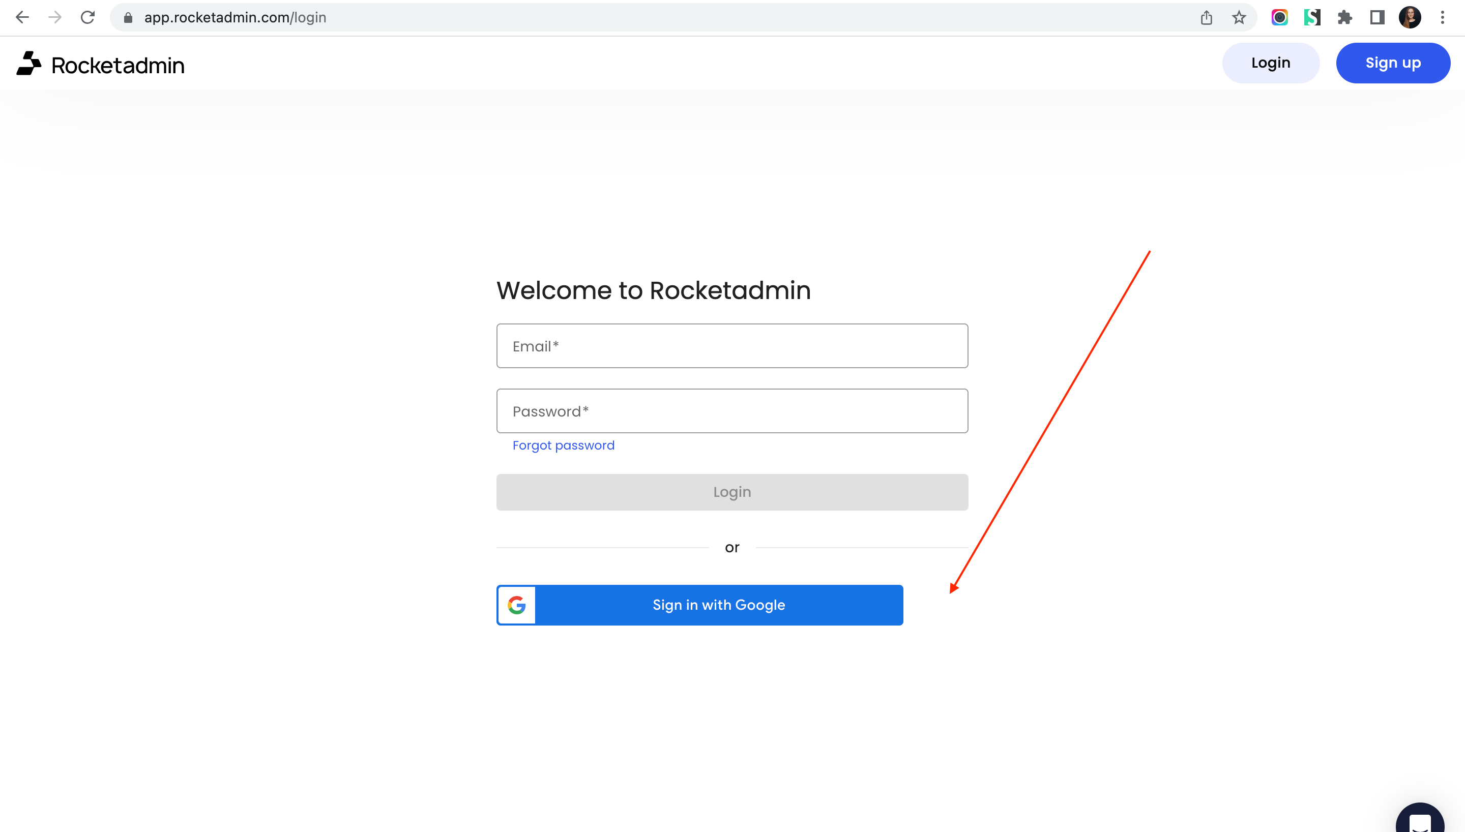This screenshot has width=1465, height=832.
Task: Click the share icon next to the address bar
Action: 1207,17
